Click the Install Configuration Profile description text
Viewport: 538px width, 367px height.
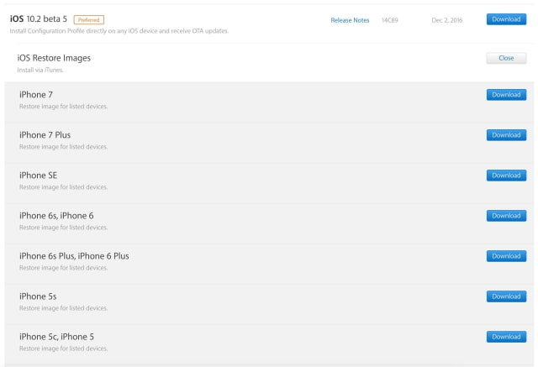(x=119, y=31)
